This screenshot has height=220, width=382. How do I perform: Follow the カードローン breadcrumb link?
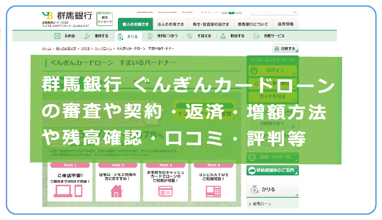coord(104,49)
